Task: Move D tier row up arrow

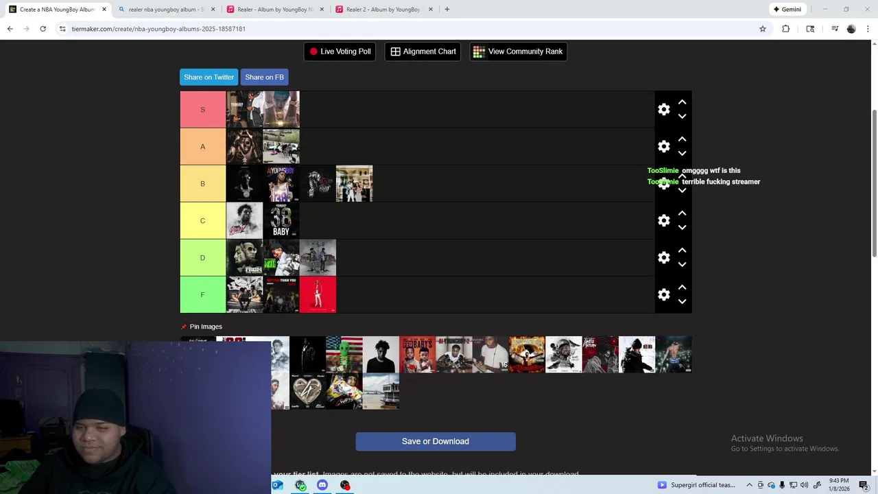Action: tap(682, 250)
